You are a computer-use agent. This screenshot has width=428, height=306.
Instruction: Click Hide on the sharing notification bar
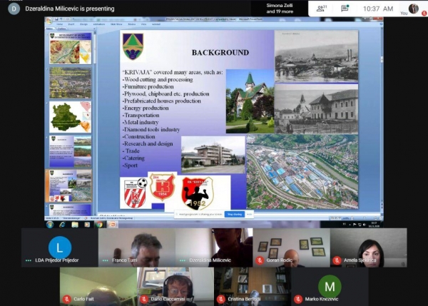[x=249, y=214]
